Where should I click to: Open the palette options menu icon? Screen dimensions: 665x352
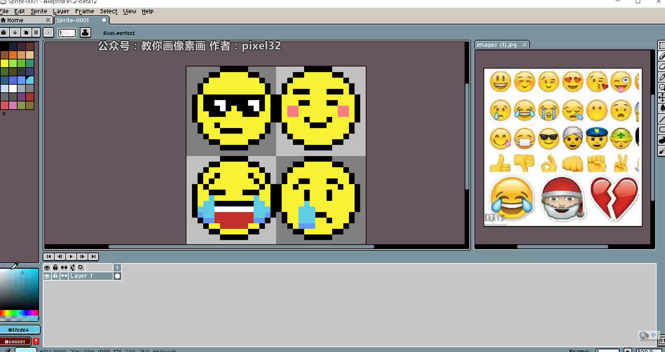(36, 33)
